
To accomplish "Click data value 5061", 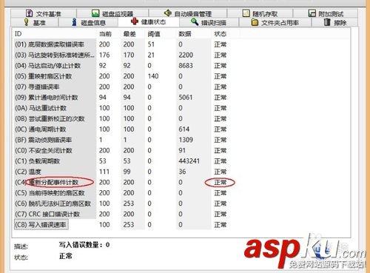I will [x=186, y=98].
